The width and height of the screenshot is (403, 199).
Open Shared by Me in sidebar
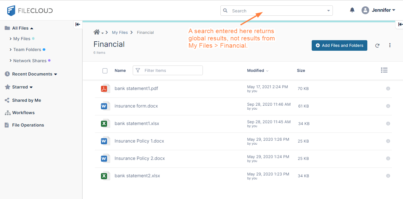26,100
